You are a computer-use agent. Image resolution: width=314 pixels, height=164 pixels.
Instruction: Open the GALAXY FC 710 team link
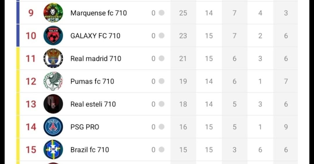[95, 36]
